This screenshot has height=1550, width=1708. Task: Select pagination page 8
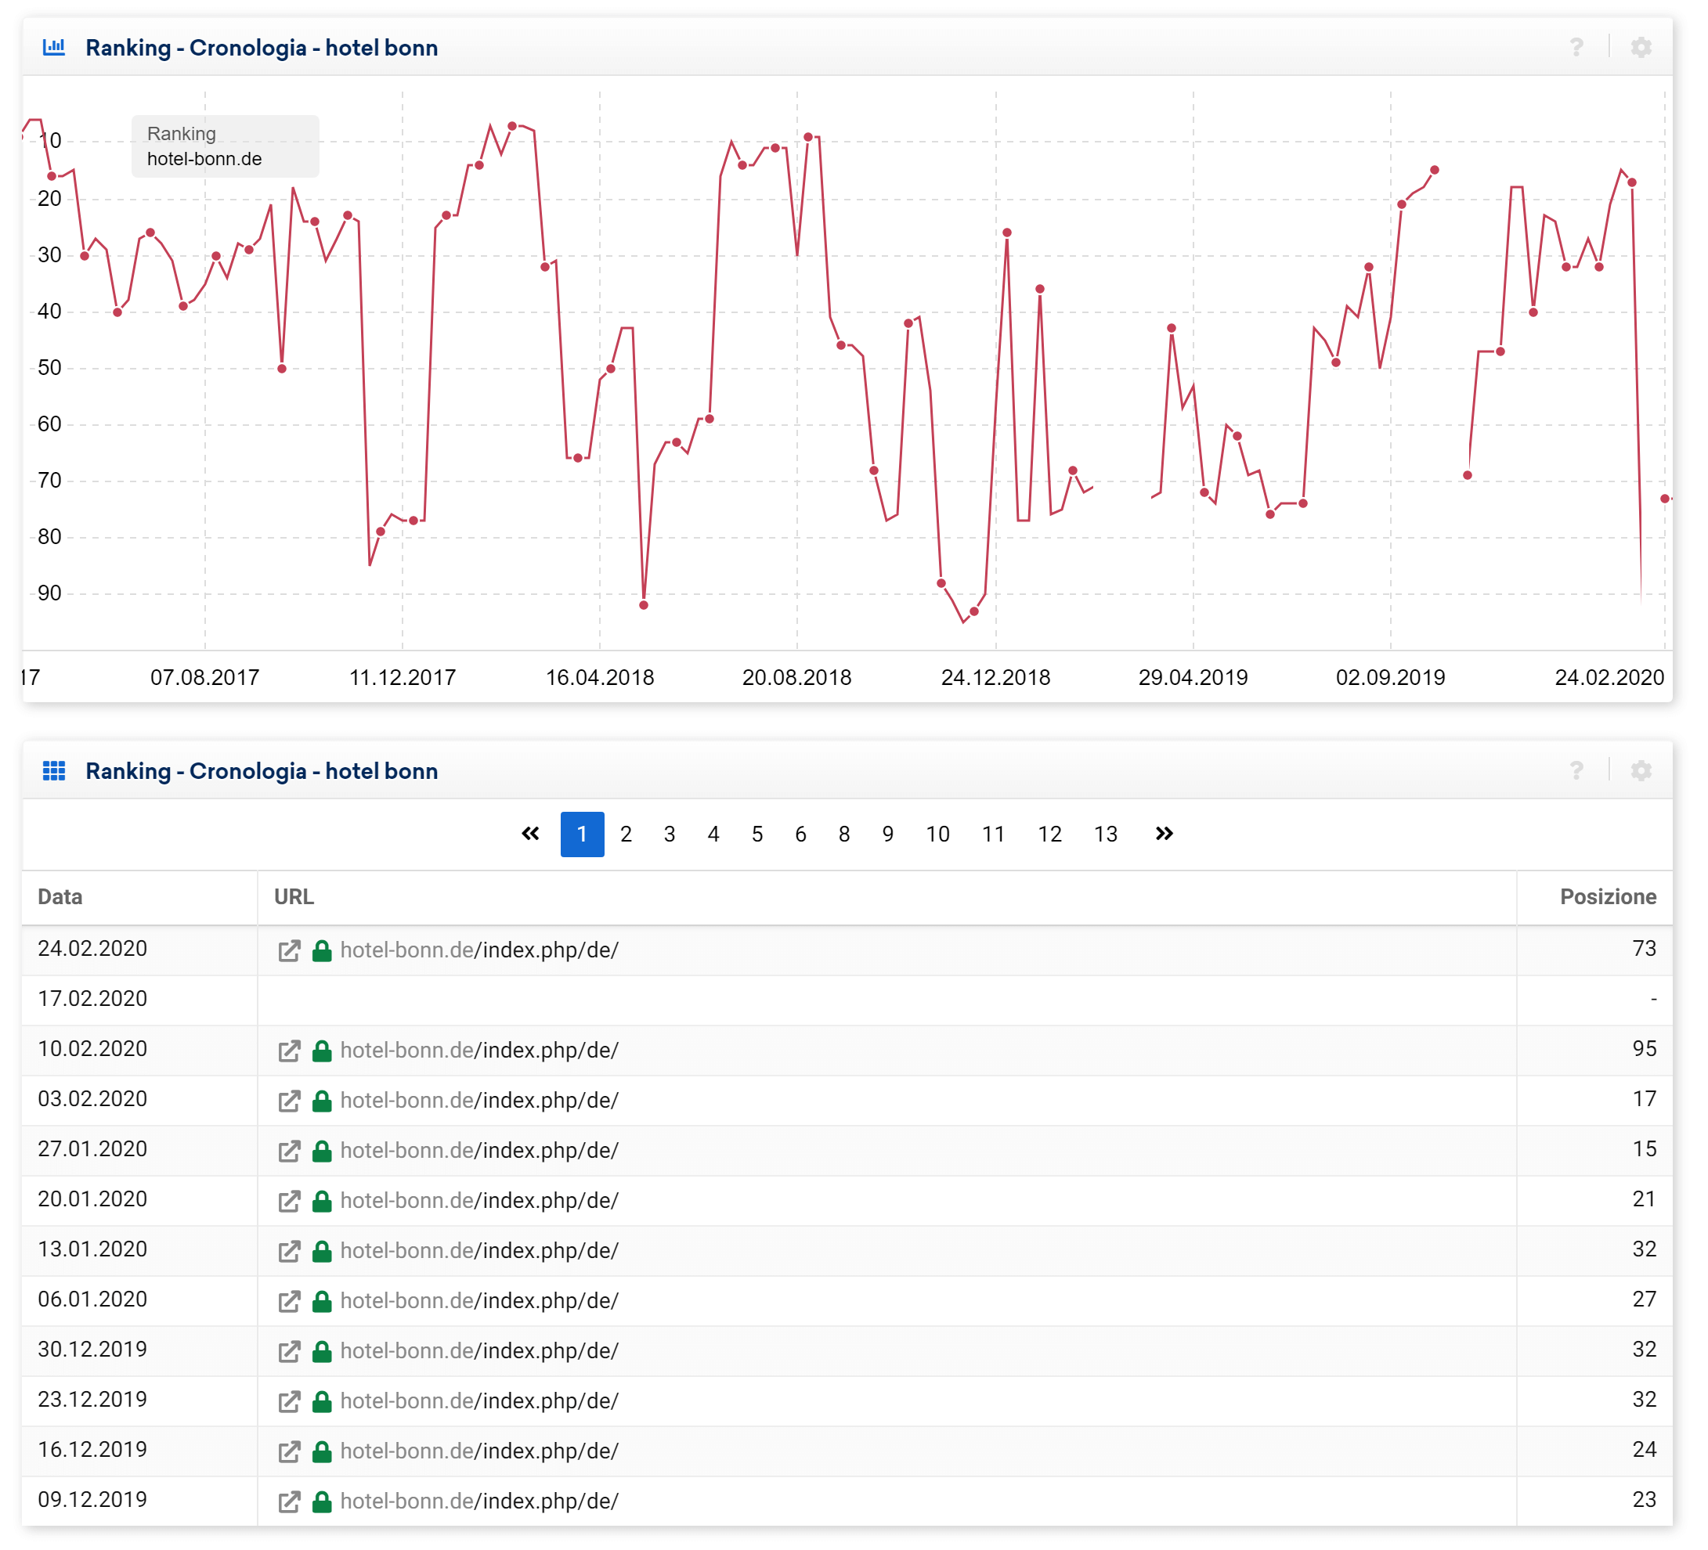[x=844, y=834]
